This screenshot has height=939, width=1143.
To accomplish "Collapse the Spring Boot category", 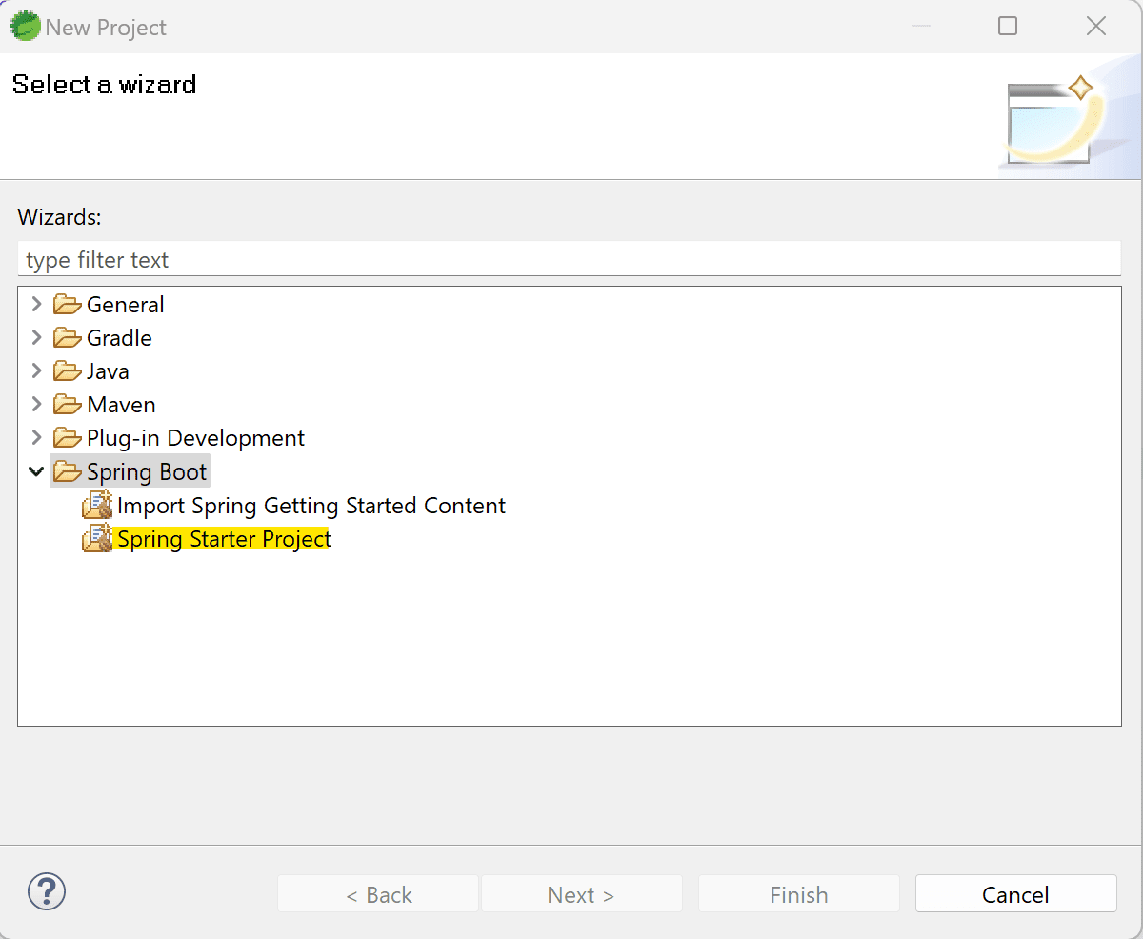I will pyautogui.click(x=35, y=470).
